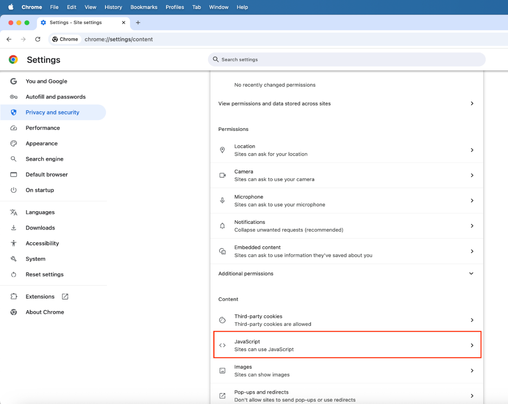This screenshot has height=404, width=508.
Task: Open Autofill and passwords
Action: tap(53, 97)
